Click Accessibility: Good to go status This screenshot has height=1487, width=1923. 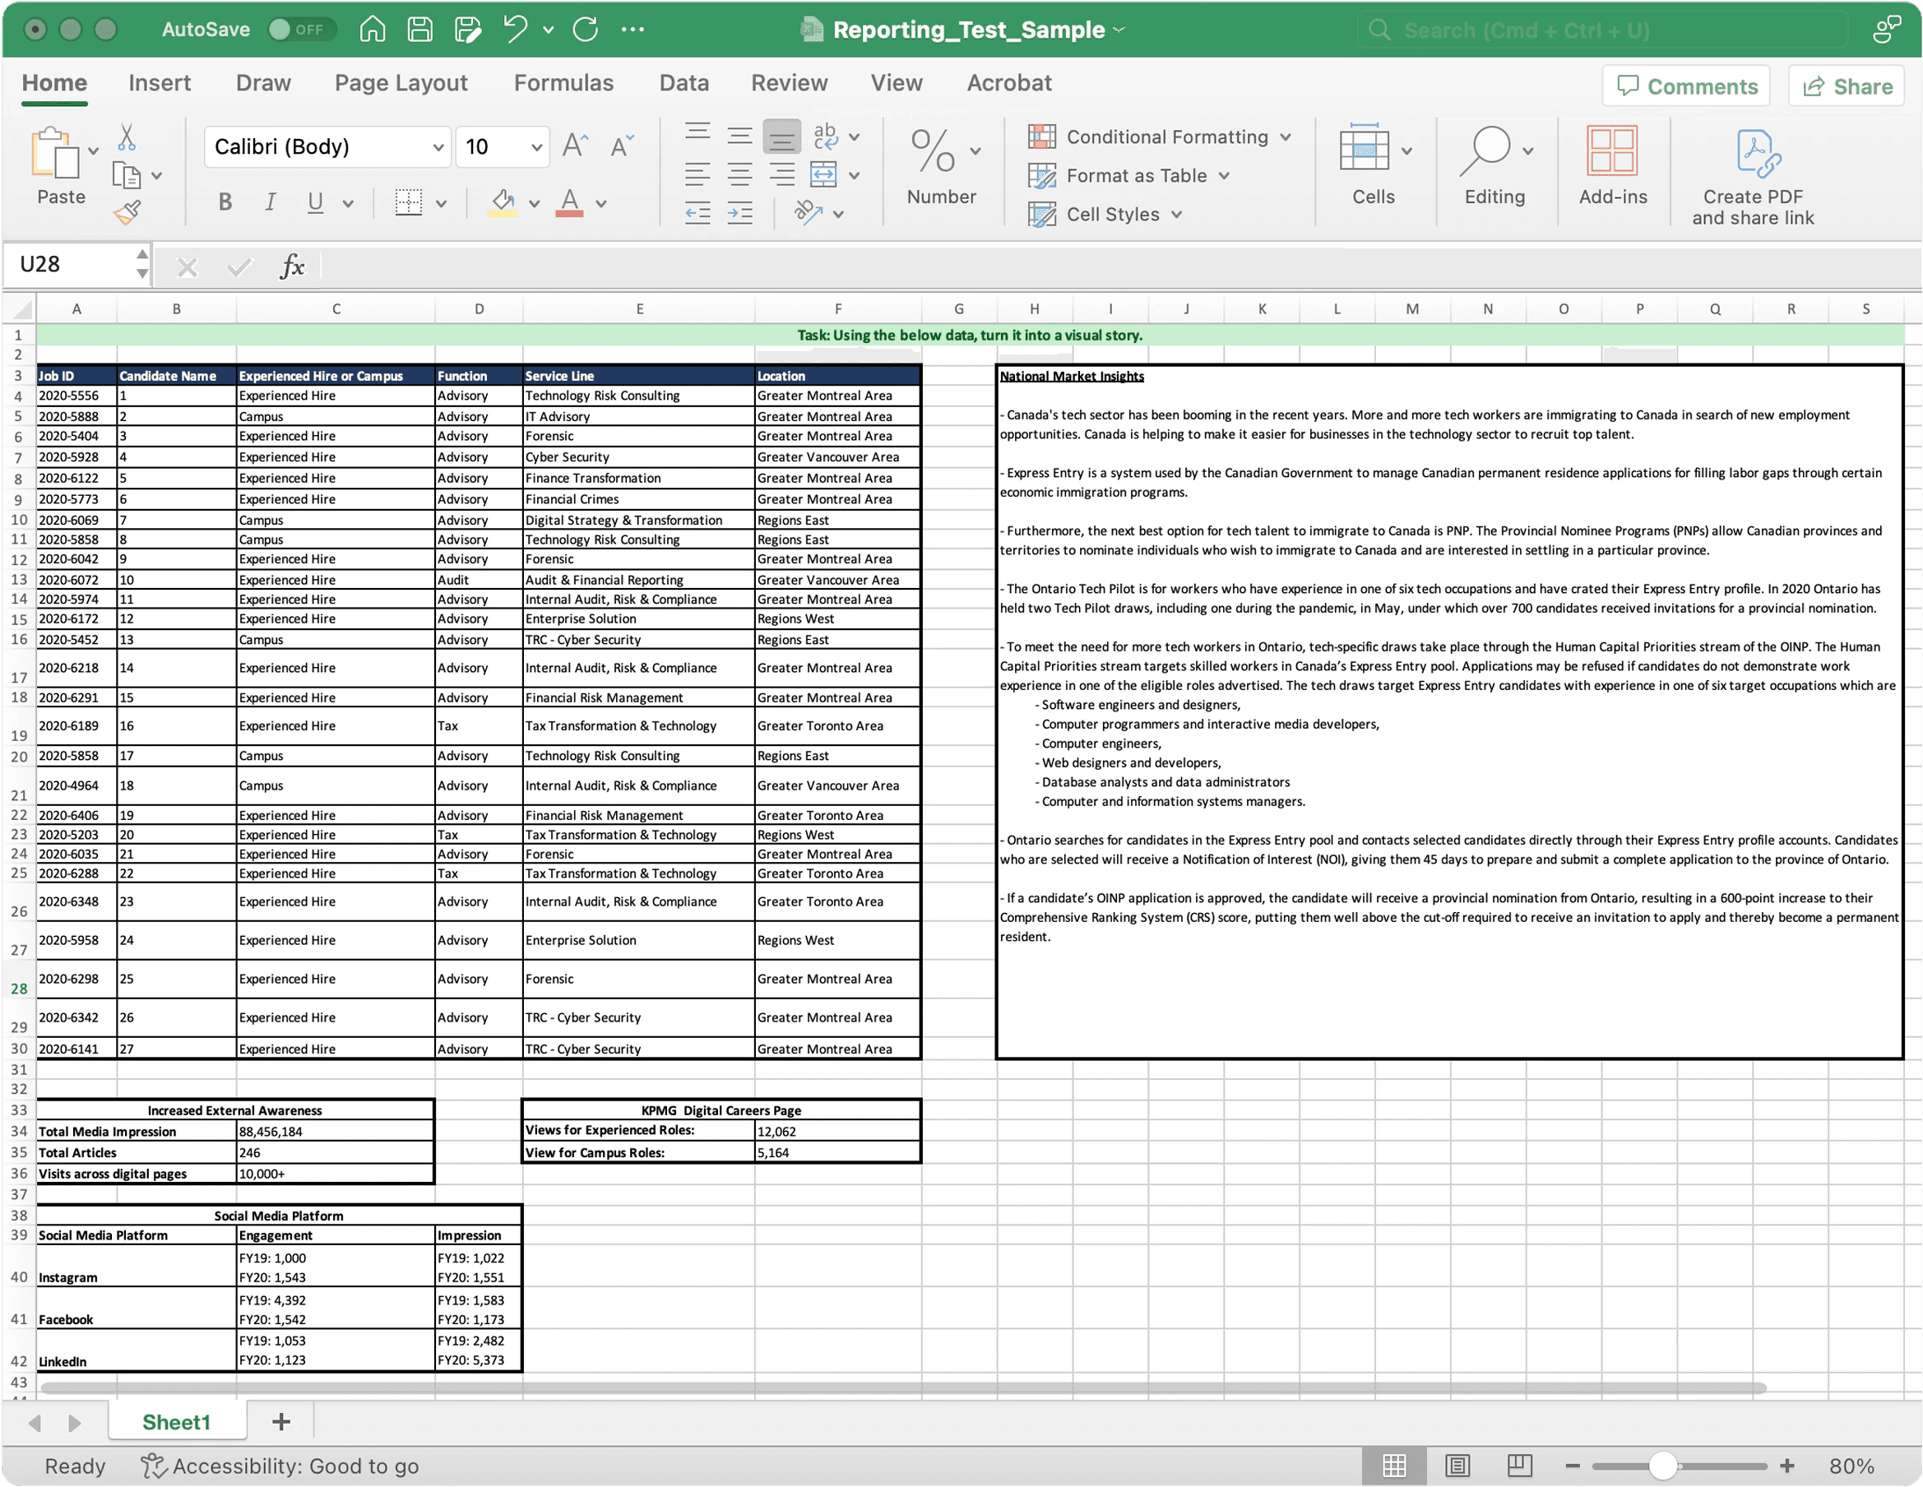click(280, 1466)
